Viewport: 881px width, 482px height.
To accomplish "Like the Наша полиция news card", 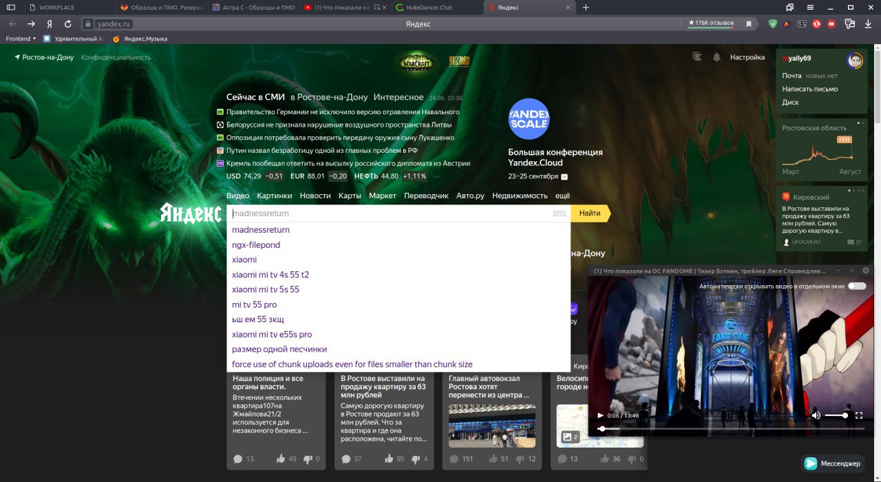I will click(281, 459).
